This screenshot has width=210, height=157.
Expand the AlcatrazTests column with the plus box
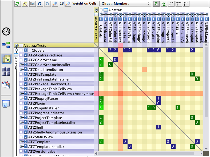tap(96, 10)
